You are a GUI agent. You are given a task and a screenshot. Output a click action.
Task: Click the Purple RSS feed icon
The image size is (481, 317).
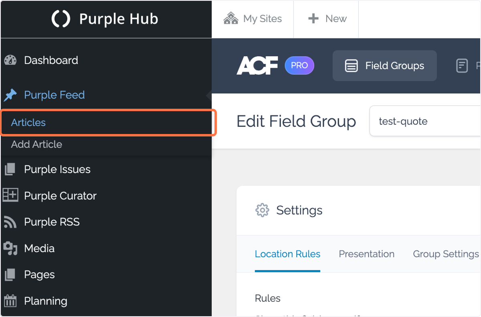(x=10, y=222)
